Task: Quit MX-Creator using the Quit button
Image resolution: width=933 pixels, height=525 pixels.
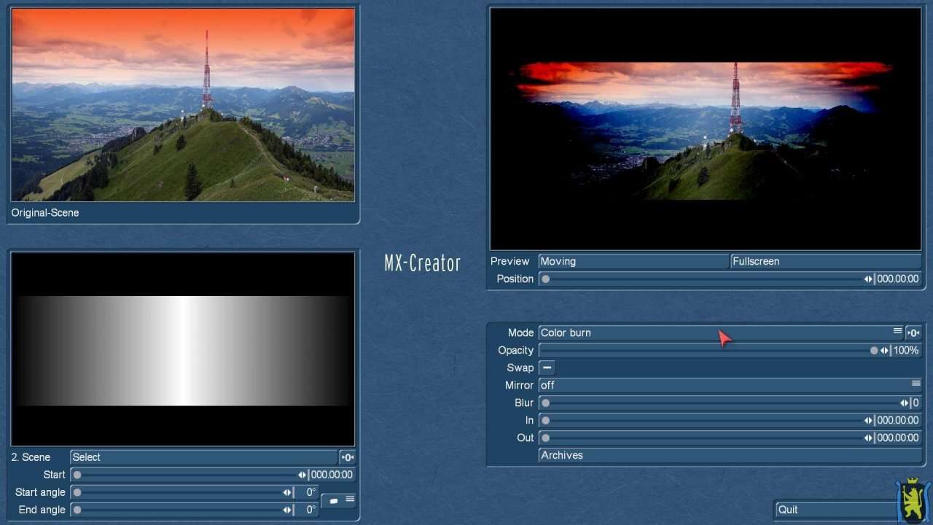Action: coord(835,510)
